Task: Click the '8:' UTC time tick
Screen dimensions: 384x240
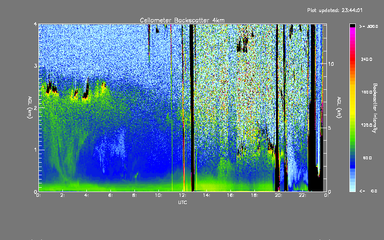Action: pyautogui.click(x=134, y=195)
